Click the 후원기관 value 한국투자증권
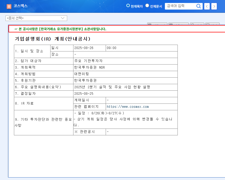The height and width of the screenshot is (180, 225). point(125,81)
